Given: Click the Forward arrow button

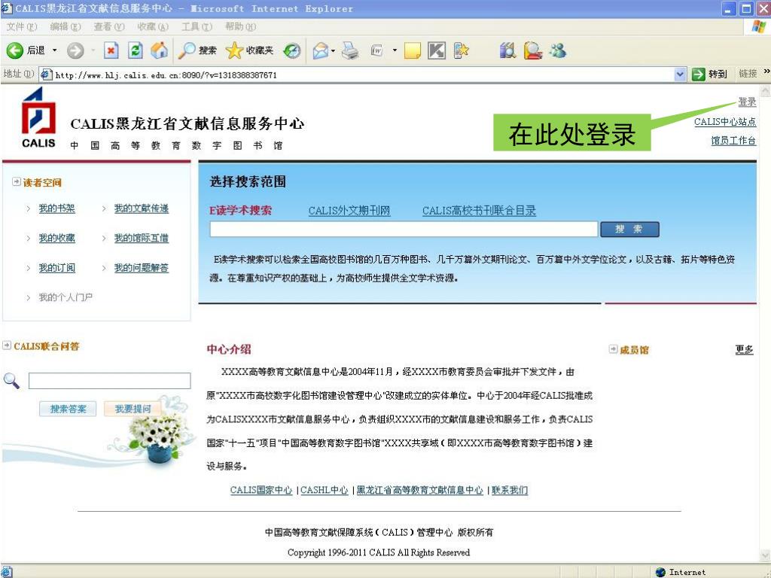Looking at the screenshot, I should coord(75,50).
